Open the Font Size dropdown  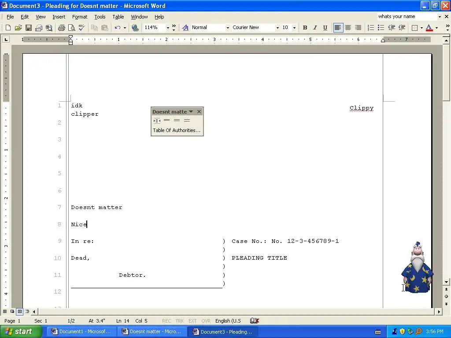tap(294, 28)
